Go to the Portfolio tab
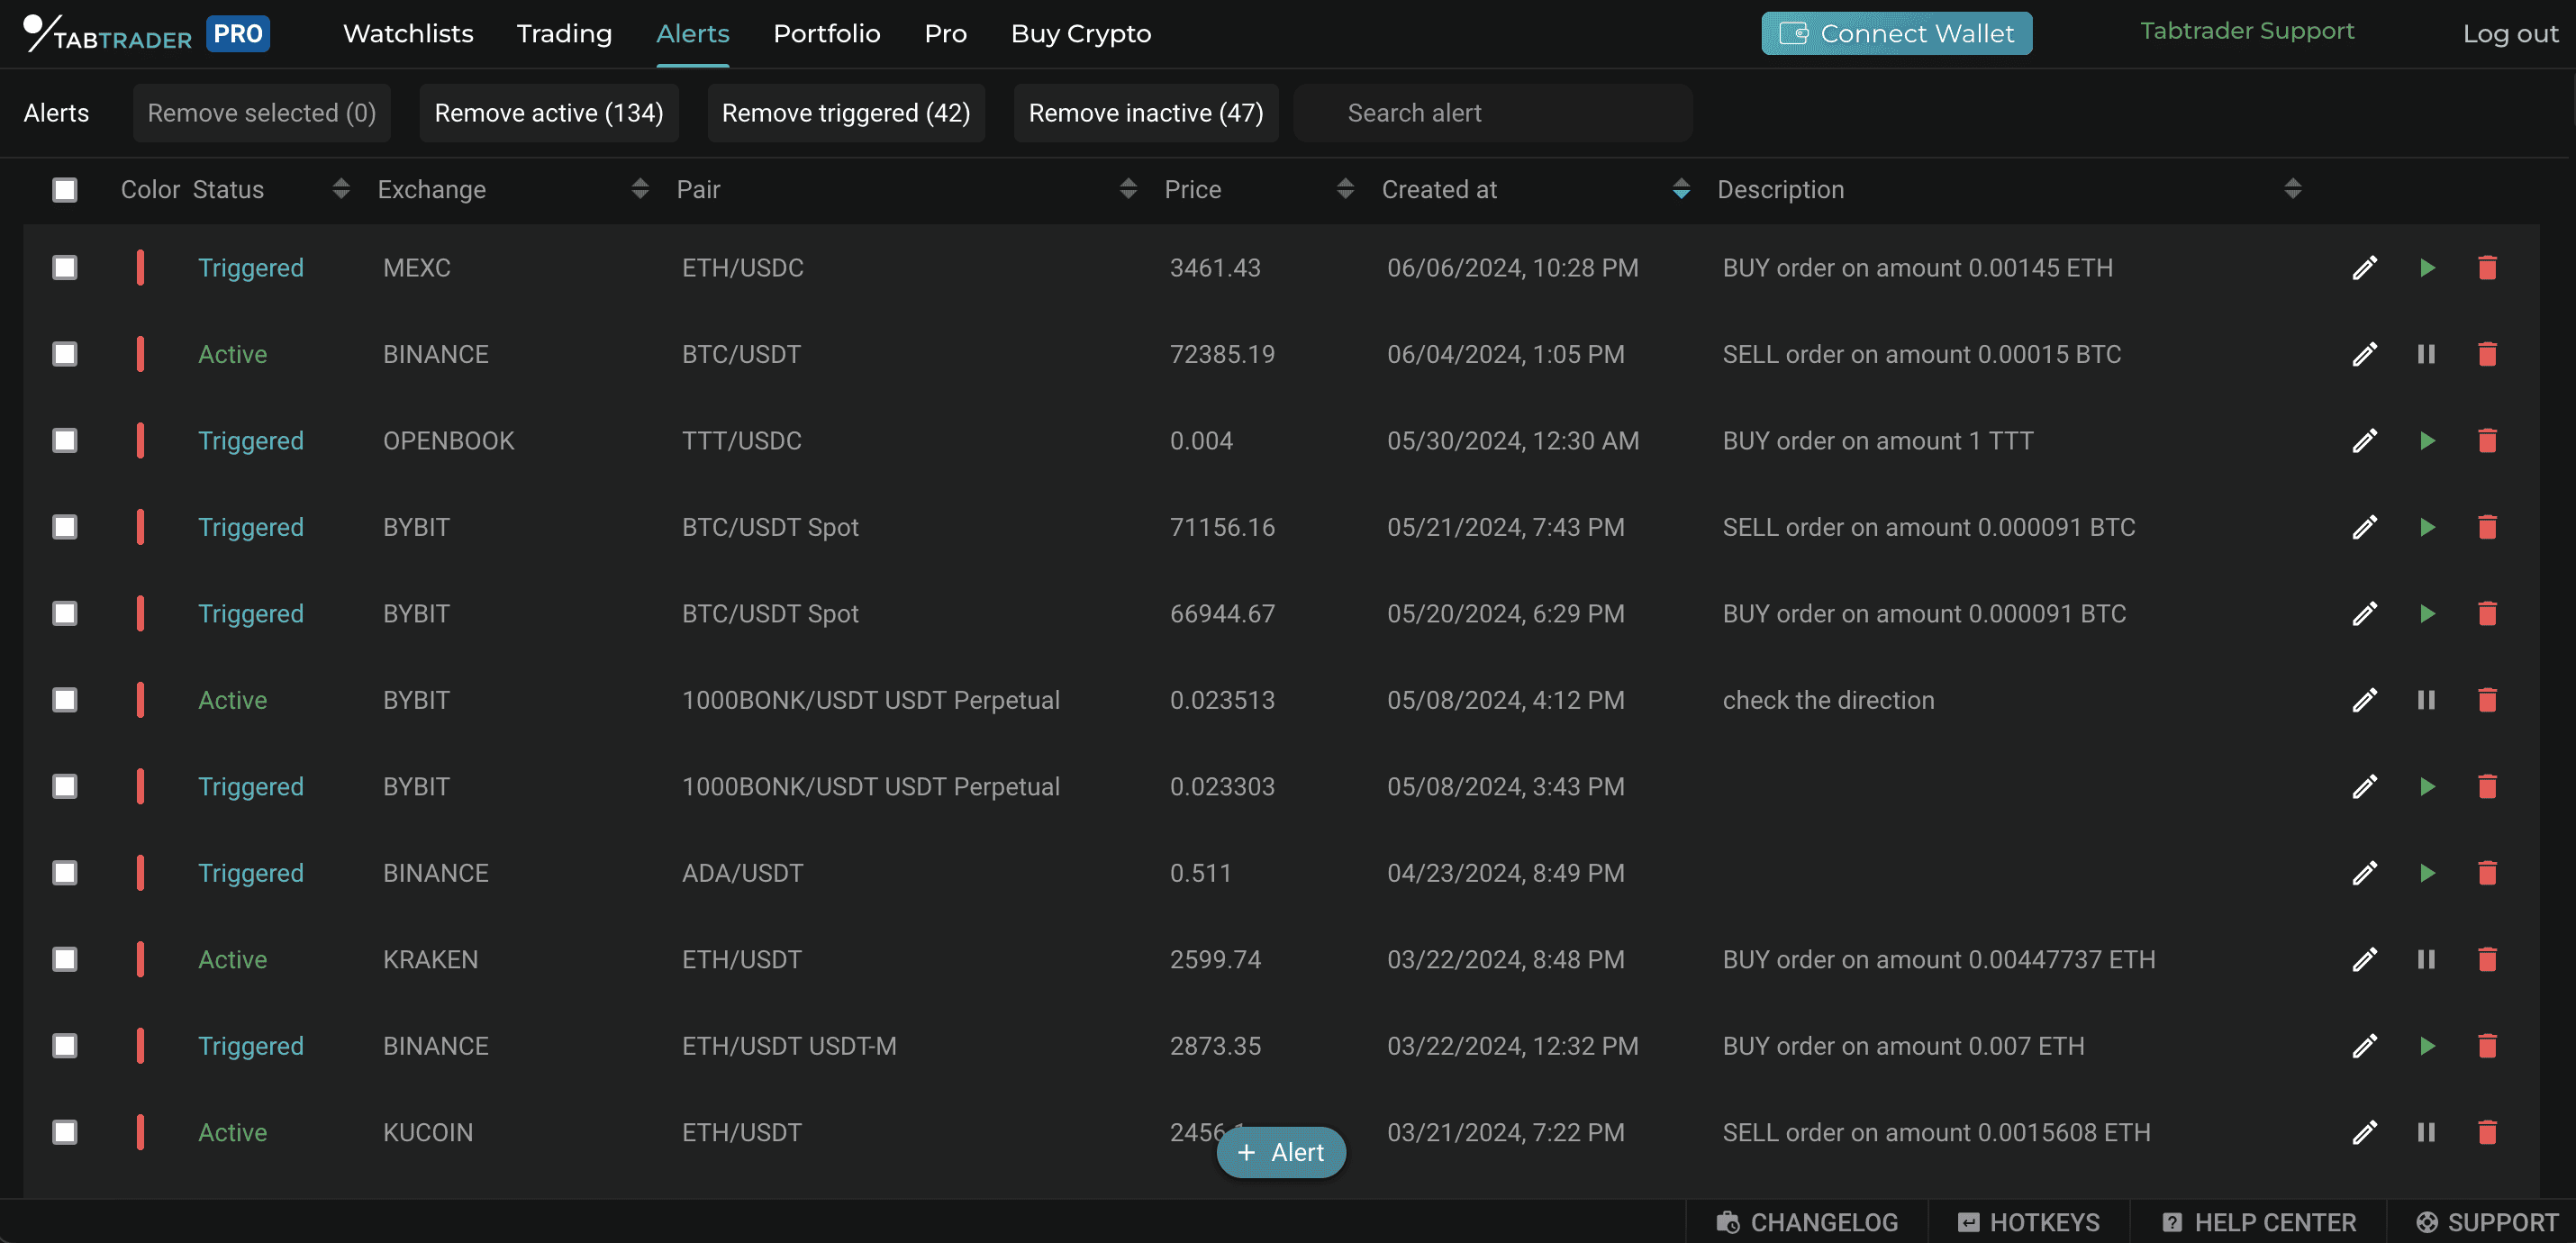 point(827,34)
